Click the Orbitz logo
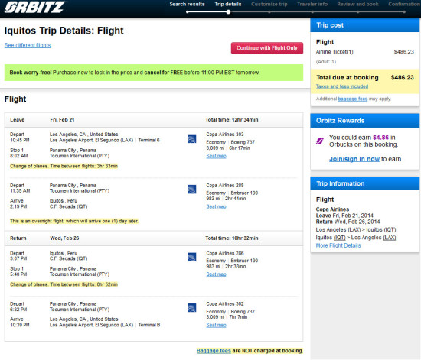The width and height of the screenshot is (421, 360). pyautogui.click(x=35, y=7)
